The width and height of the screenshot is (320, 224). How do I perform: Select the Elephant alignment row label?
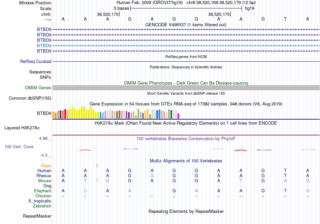[42, 191]
